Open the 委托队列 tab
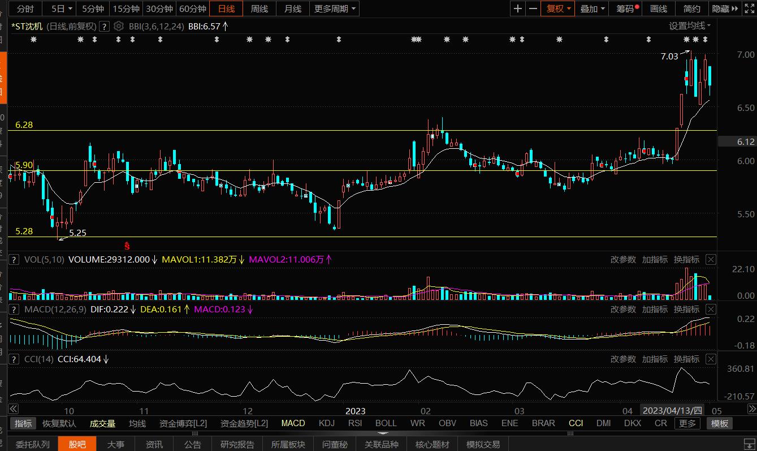This screenshot has width=757, height=451. tap(32, 444)
